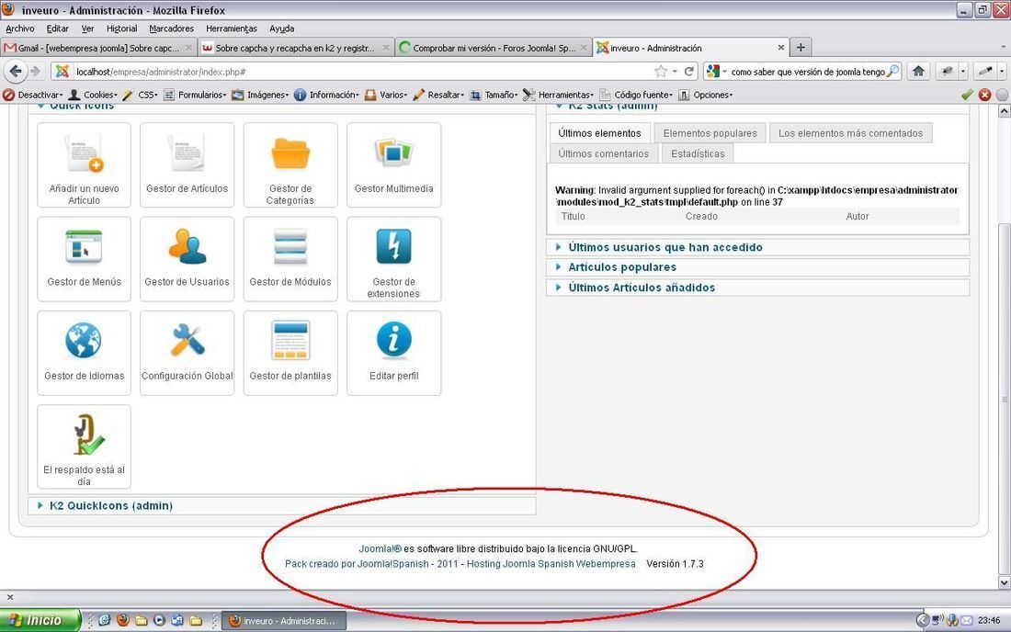The image size is (1011, 632).
Task: Close the find bar with X
Action: coord(10,597)
